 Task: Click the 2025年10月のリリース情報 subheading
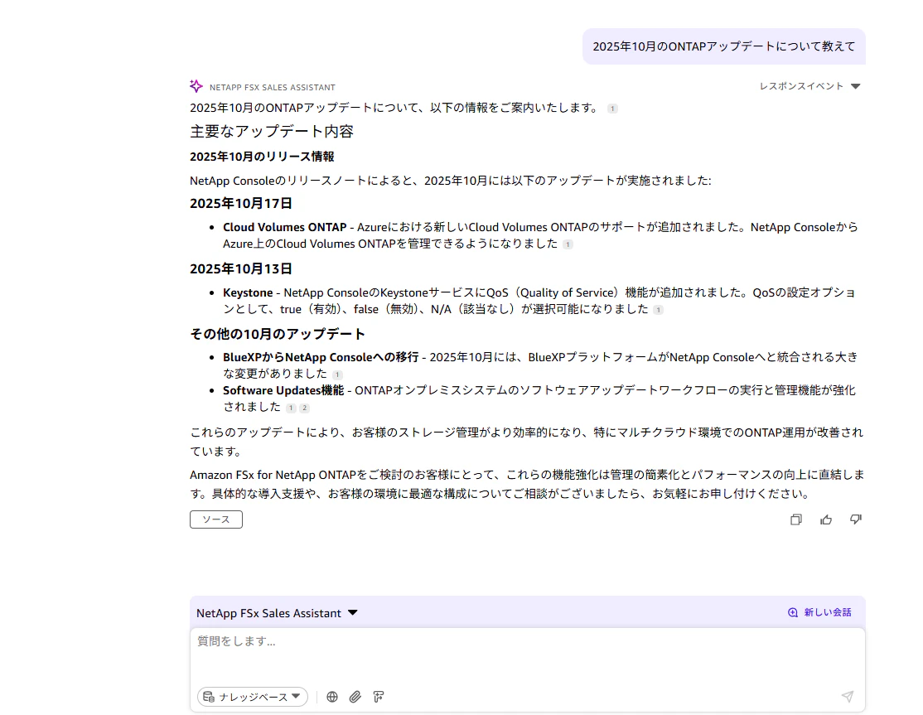coord(262,157)
